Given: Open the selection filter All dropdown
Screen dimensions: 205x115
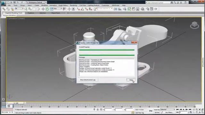Looking at the screenshot, I should tap(19, 9).
